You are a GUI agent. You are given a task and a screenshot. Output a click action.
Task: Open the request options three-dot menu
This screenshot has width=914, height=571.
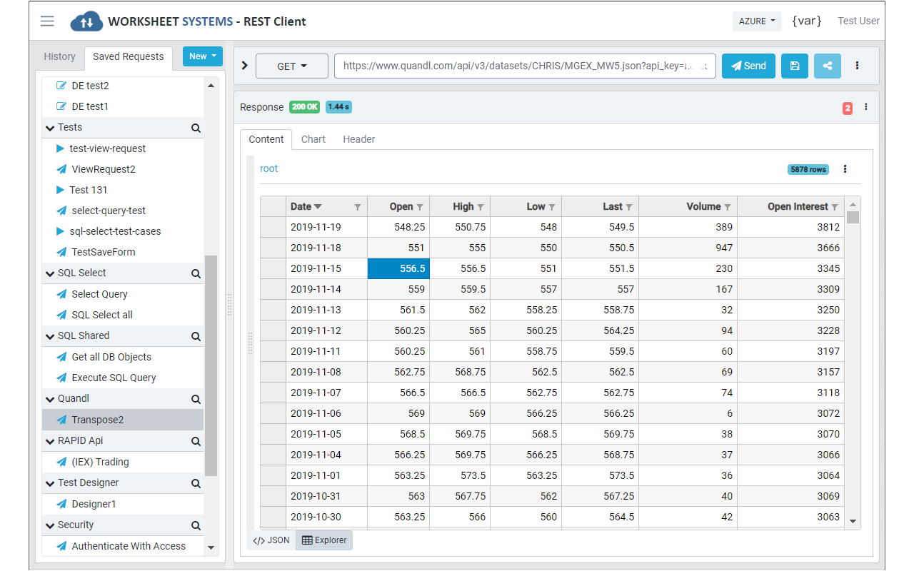tap(858, 66)
